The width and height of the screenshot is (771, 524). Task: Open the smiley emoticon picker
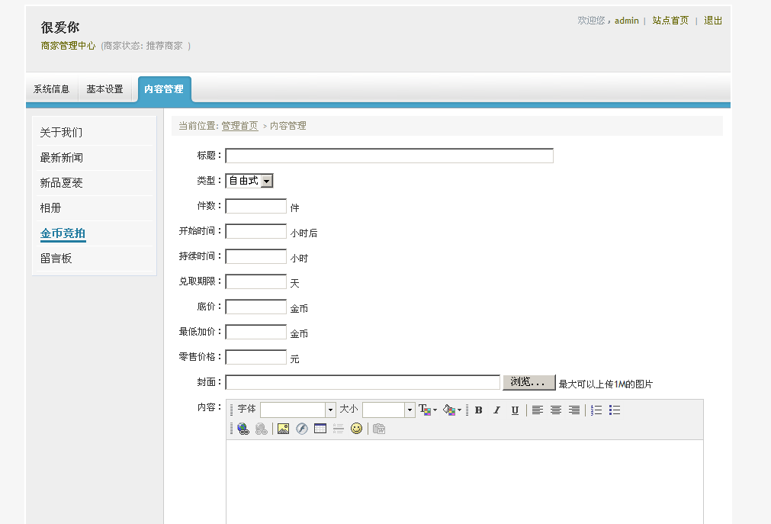(x=356, y=429)
